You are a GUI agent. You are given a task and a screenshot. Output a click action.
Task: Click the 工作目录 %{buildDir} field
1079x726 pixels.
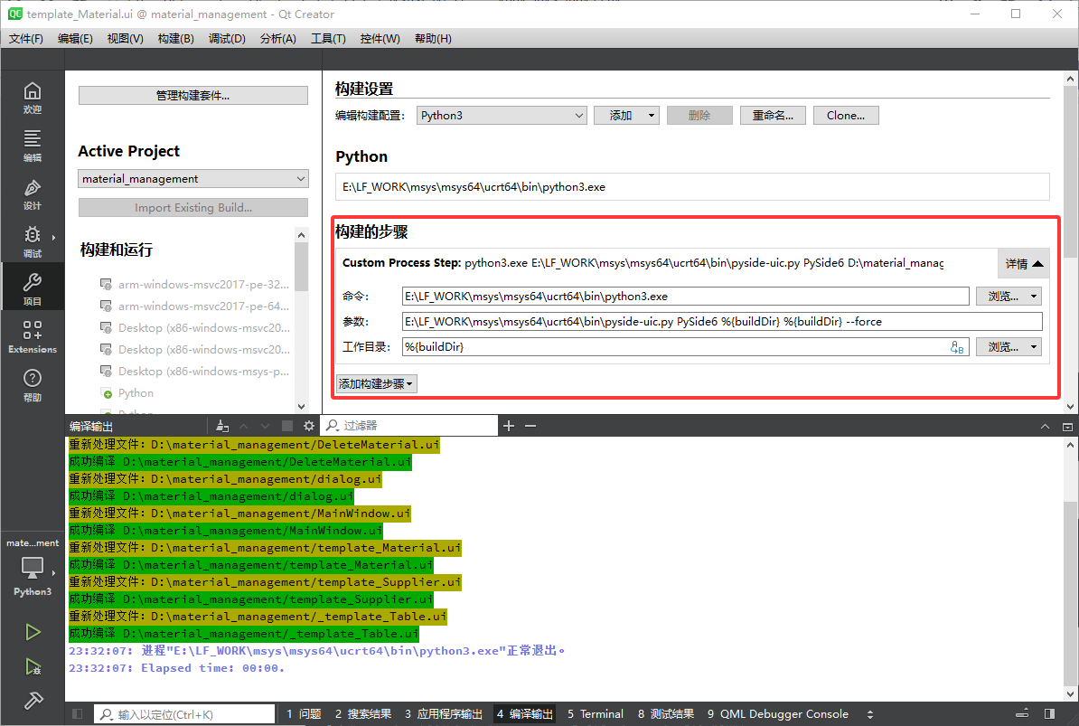(685, 347)
